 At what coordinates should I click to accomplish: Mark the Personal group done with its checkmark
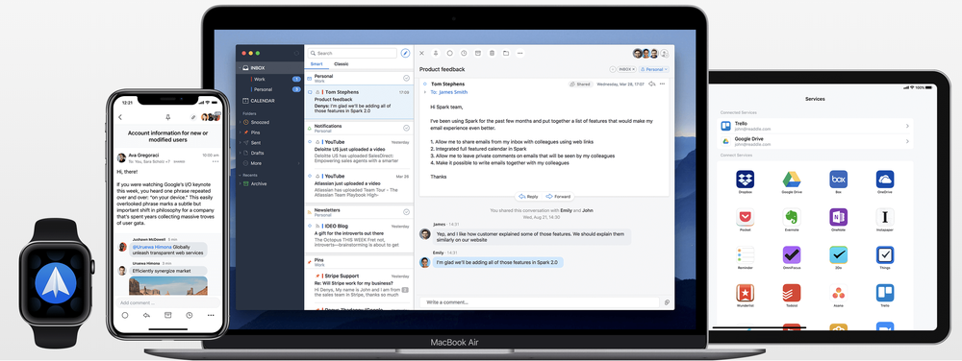pos(406,79)
